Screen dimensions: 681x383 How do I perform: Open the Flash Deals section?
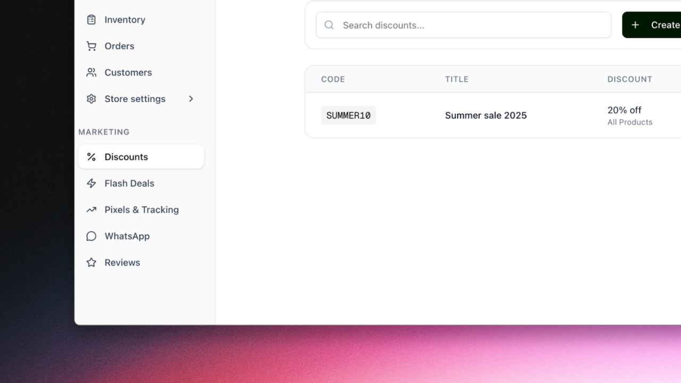point(129,183)
